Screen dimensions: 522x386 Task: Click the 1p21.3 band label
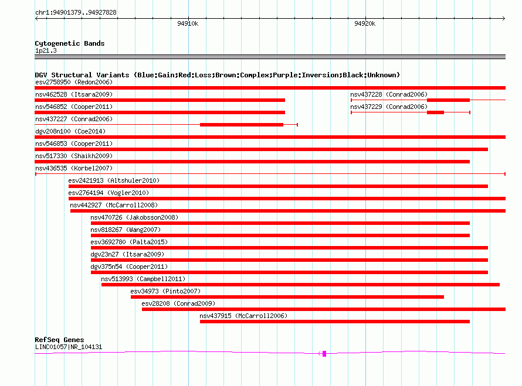[46, 51]
